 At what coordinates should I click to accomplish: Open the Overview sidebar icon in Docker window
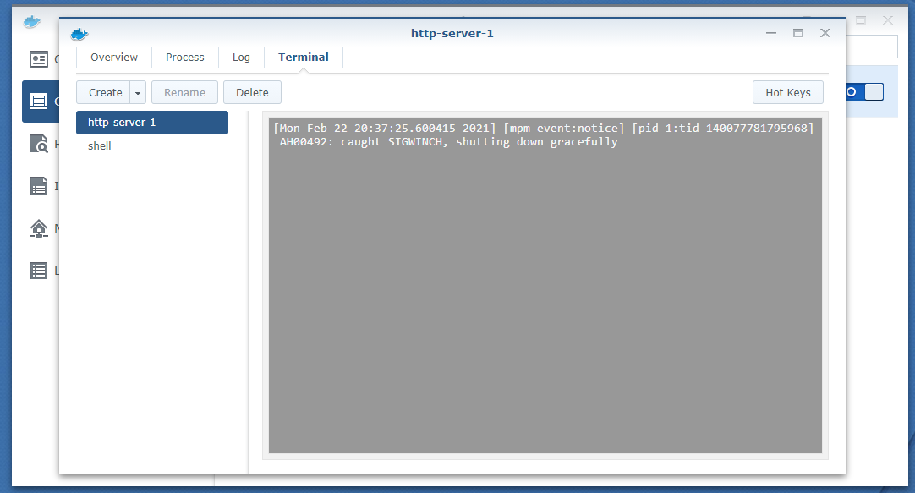pyautogui.click(x=39, y=59)
